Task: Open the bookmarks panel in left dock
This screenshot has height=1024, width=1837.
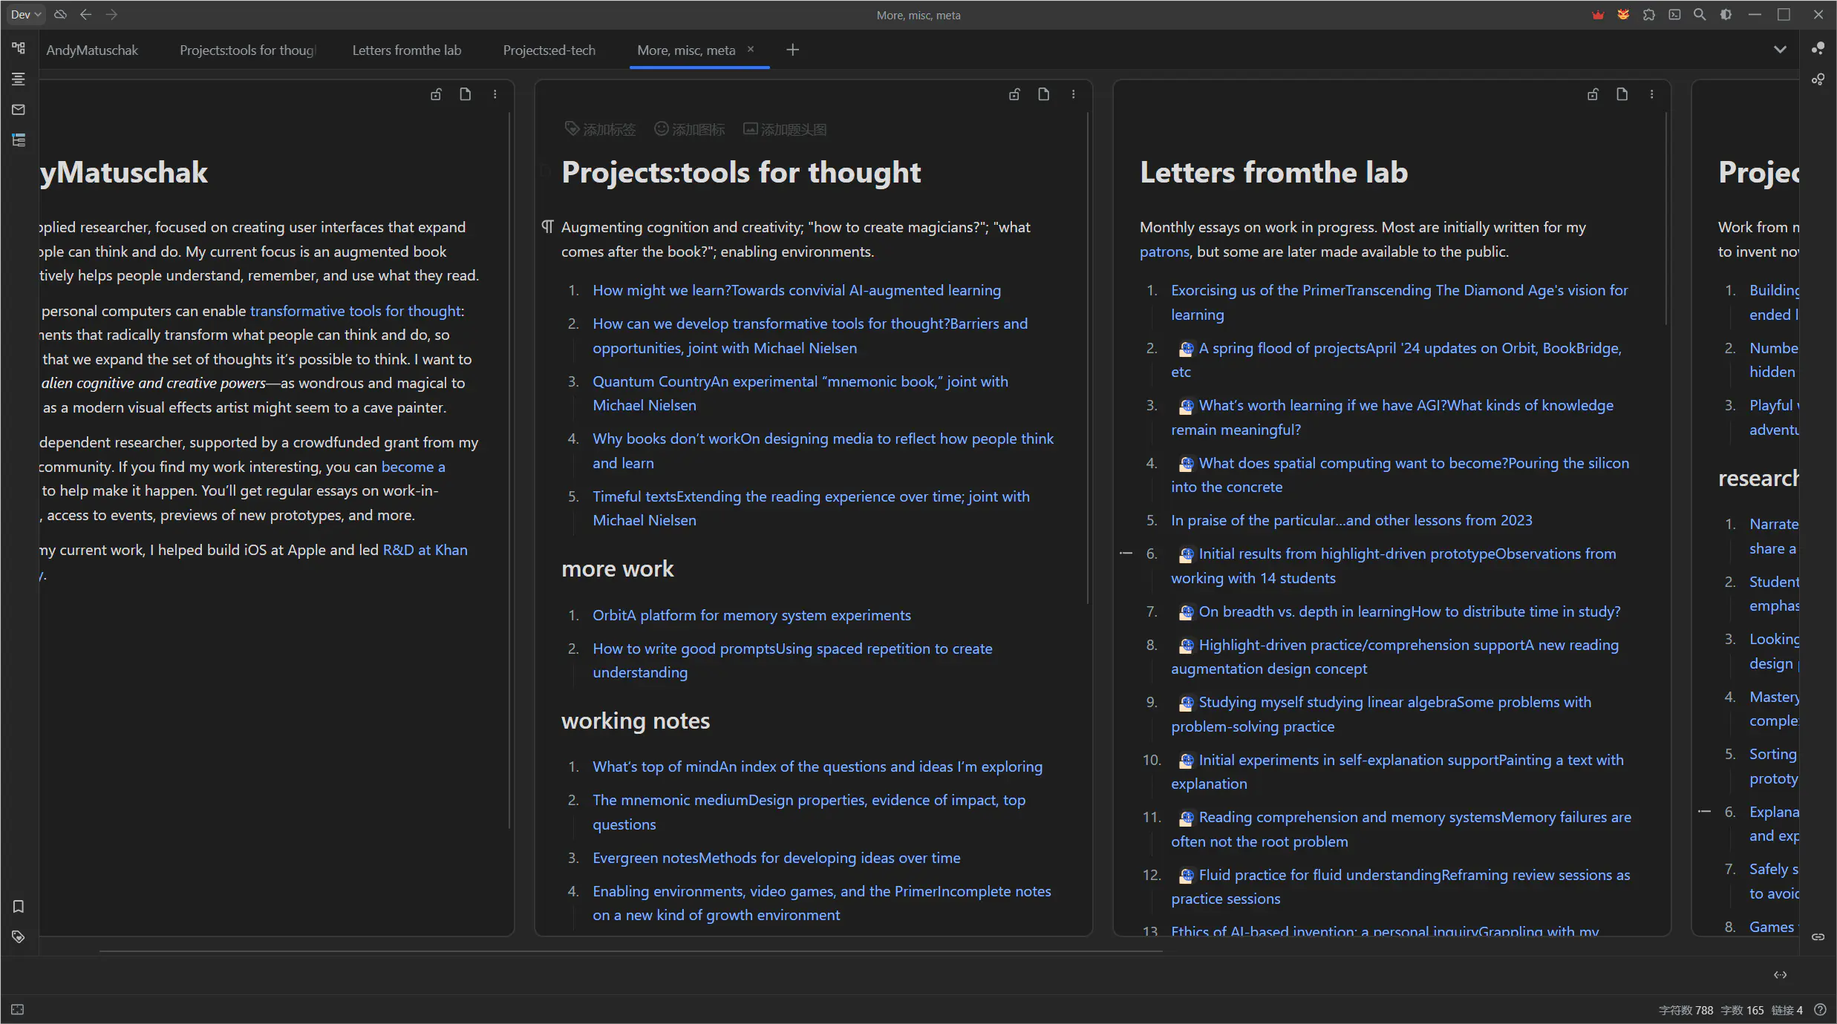Action: pos(19,906)
